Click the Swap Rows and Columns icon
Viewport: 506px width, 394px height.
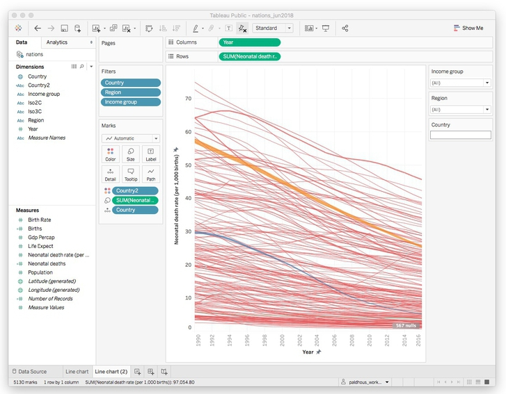[x=149, y=28]
